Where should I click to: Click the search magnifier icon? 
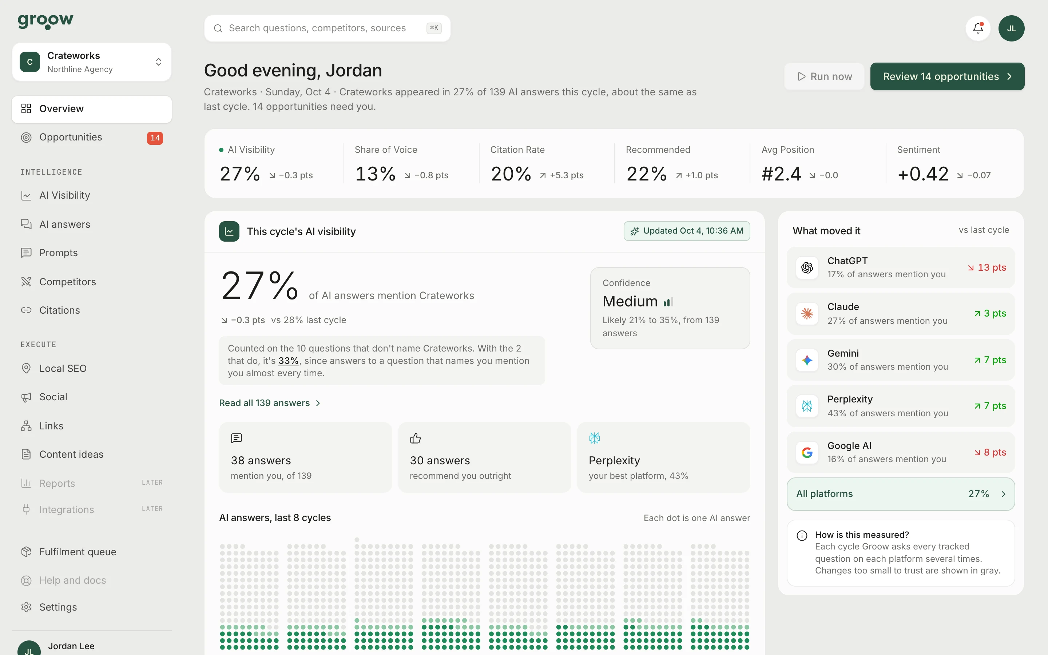pyautogui.click(x=218, y=29)
